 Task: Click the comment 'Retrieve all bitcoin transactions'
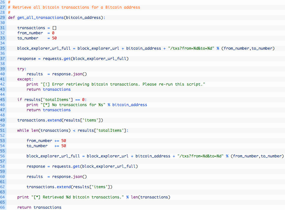(51, 7)
